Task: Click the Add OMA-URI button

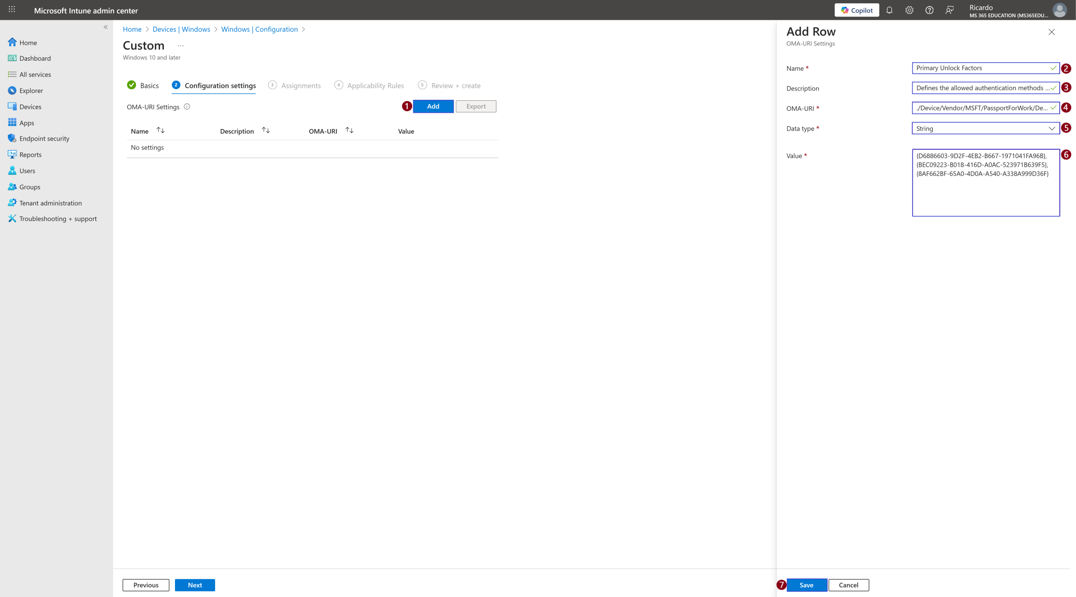Action: [x=433, y=106]
